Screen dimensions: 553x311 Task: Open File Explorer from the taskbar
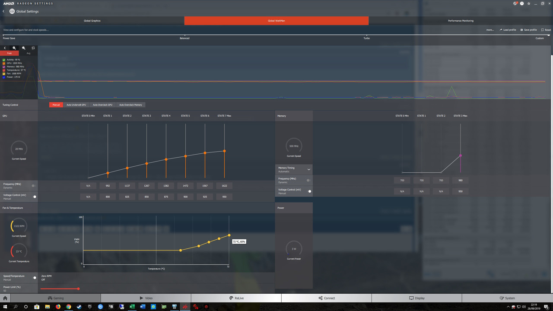click(x=48, y=307)
